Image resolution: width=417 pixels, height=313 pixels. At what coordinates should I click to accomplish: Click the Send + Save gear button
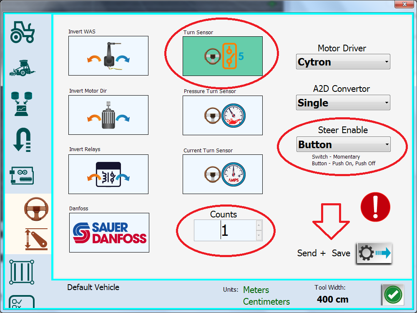tap(374, 253)
